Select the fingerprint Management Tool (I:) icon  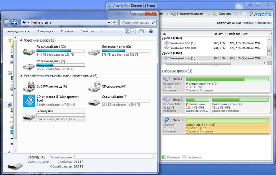point(29,101)
